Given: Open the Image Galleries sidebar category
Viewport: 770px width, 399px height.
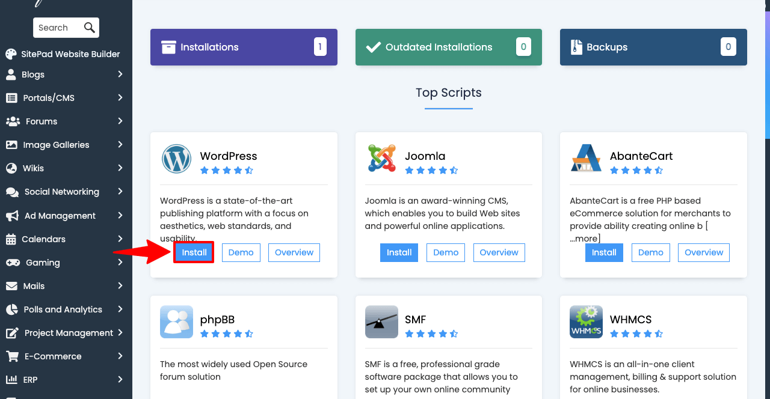Looking at the screenshot, I should click(56, 145).
